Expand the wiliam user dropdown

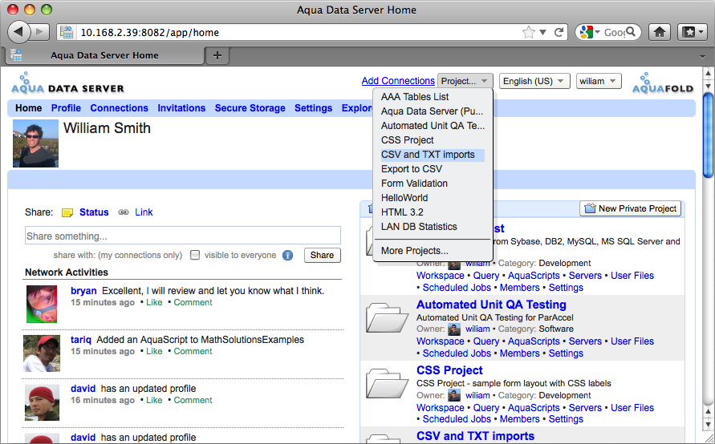click(x=599, y=81)
